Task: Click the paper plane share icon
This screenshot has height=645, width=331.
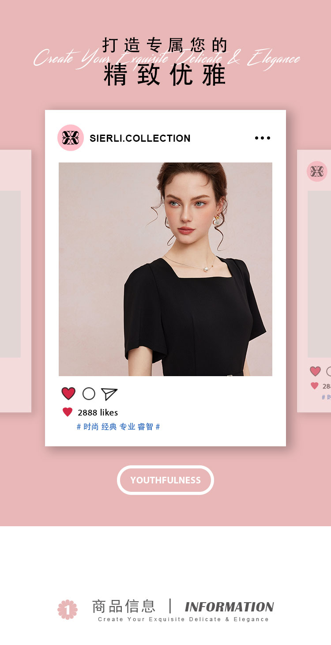Action: click(109, 394)
